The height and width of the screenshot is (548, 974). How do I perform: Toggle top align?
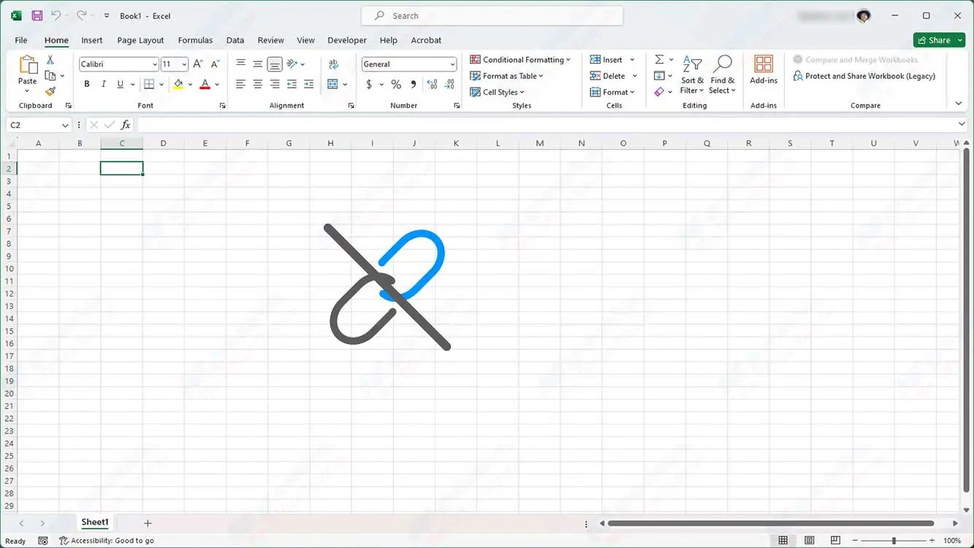point(240,64)
